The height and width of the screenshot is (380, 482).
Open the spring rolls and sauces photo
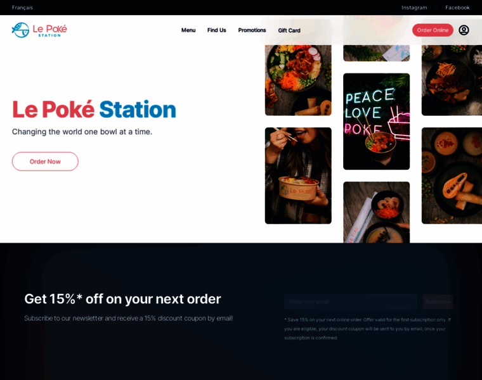(x=452, y=175)
